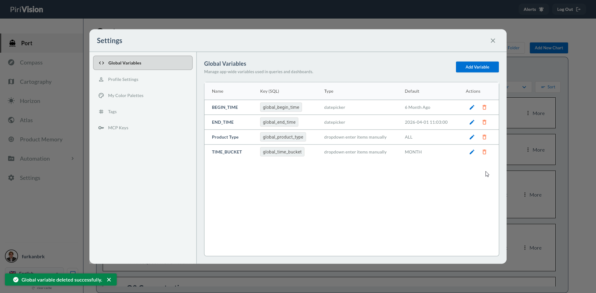Click the Default column header
This screenshot has height=293, width=596.
412,91
